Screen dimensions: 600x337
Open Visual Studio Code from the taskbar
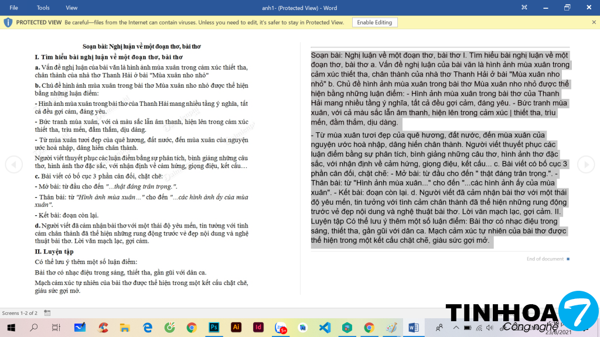pos(325,327)
